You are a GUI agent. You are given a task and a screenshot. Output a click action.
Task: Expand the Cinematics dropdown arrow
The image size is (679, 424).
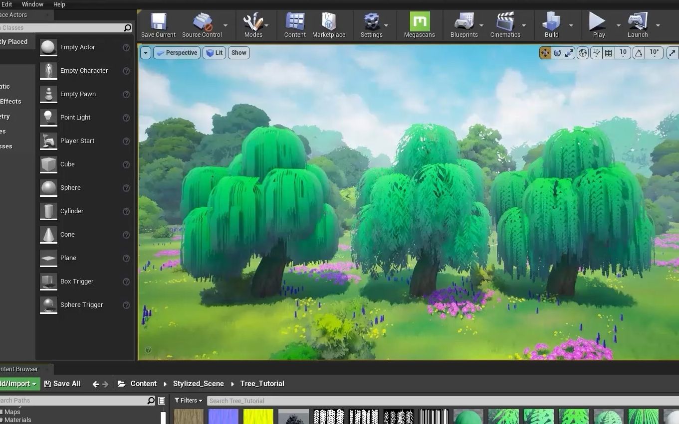524,25
